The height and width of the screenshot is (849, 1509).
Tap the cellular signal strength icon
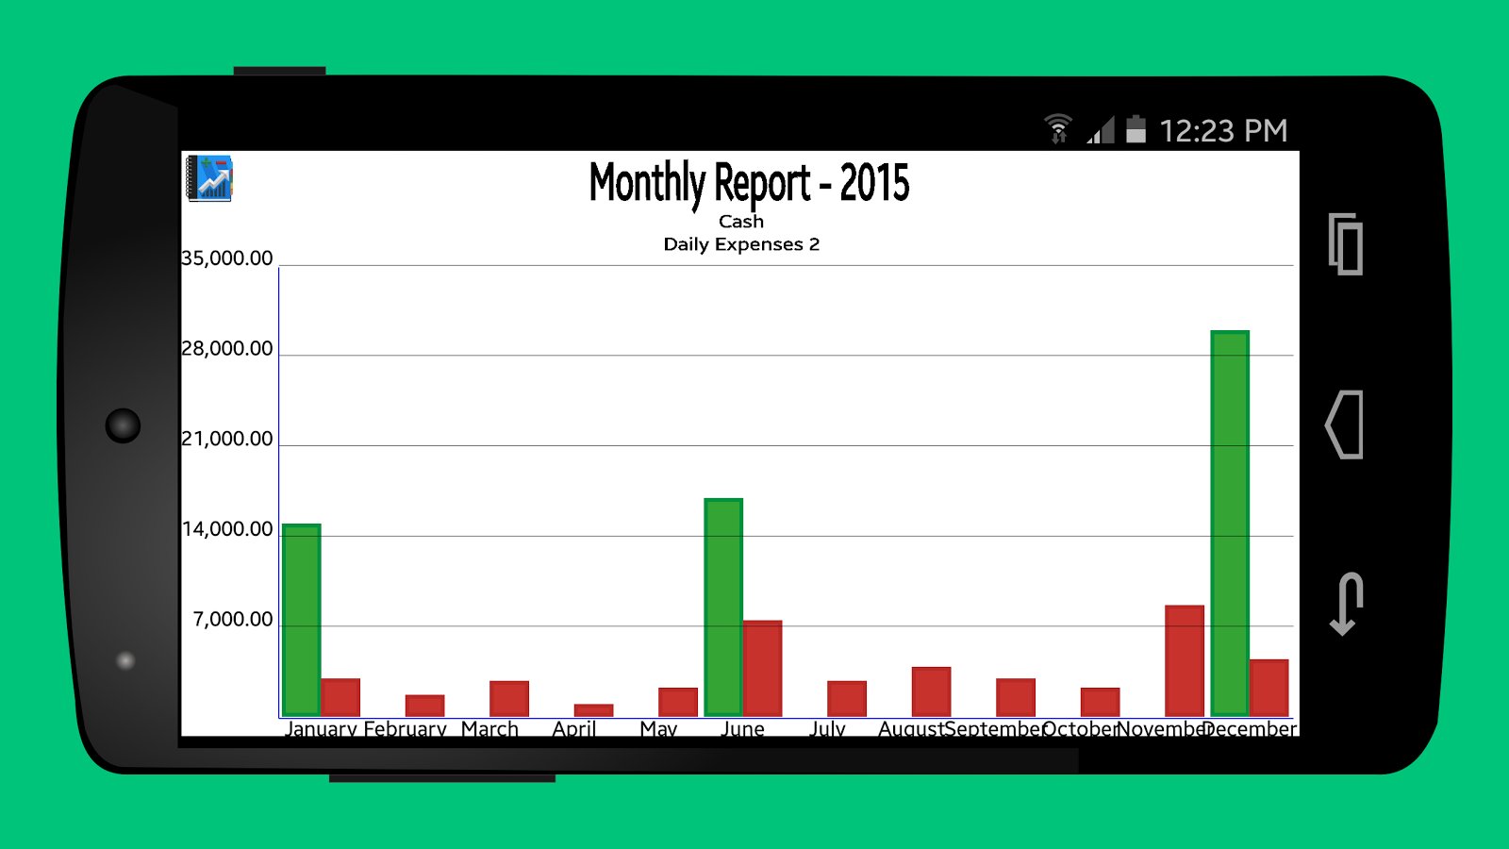(x=1101, y=130)
